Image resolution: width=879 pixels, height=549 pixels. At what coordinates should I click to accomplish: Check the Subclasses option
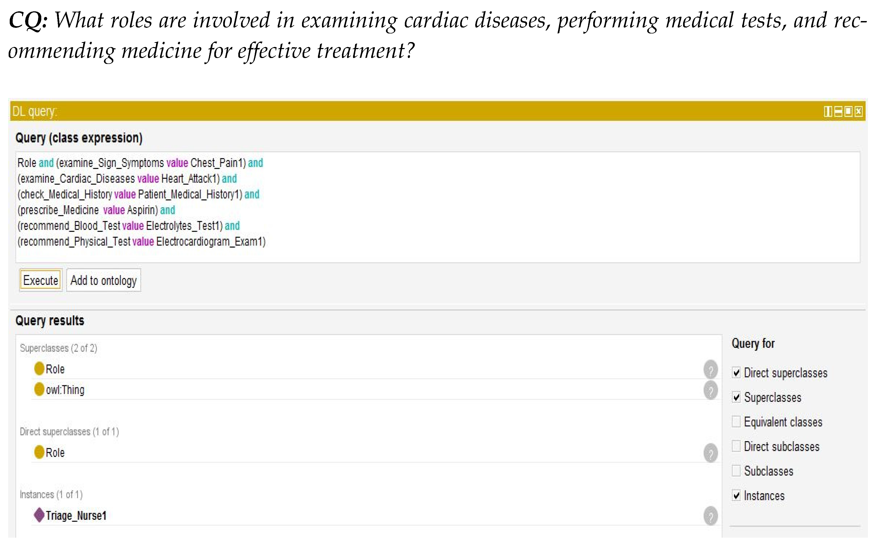(x=736, y=471)
